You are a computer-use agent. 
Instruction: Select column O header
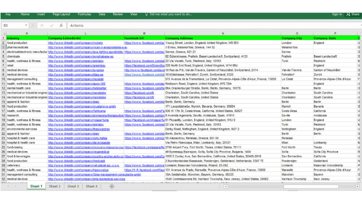[297, 34]
